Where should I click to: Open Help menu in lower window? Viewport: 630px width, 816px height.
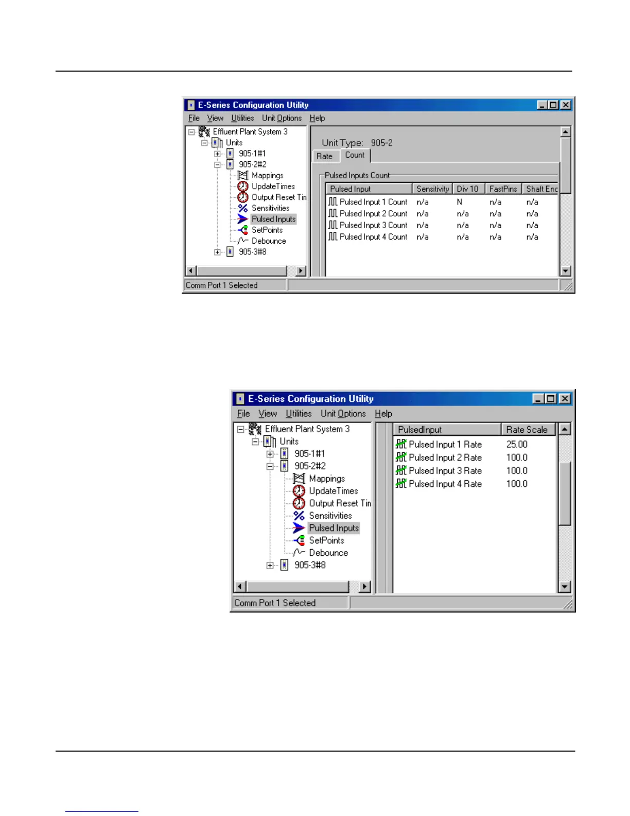point(383,414)
